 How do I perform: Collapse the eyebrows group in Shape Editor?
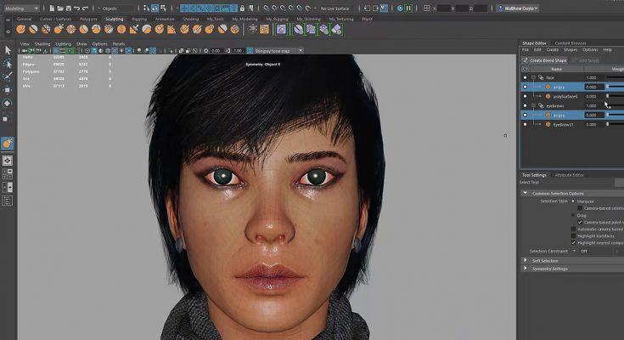pyautogui.click(x=533, y=105)
